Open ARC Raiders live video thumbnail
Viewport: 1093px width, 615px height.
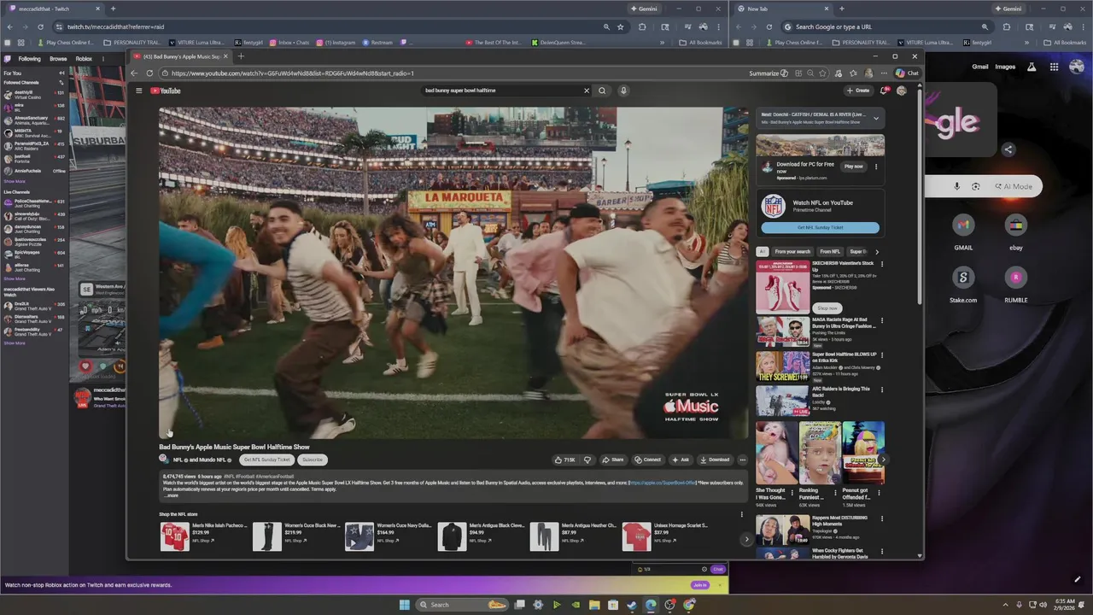click(x=781, y=401)
